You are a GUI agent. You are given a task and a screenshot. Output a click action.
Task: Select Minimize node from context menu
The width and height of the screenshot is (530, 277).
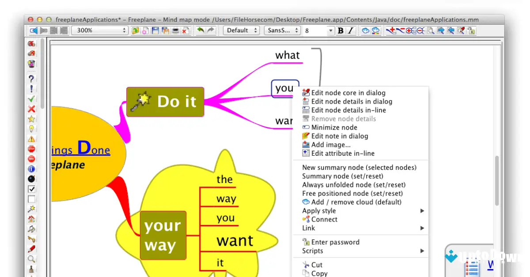334,127
